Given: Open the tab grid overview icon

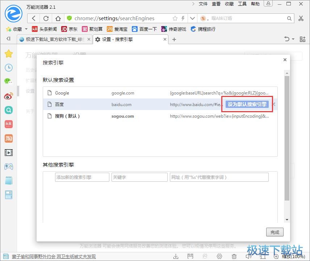Looking at the screenshot, I should (302, 39).
